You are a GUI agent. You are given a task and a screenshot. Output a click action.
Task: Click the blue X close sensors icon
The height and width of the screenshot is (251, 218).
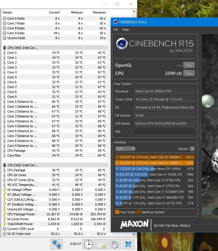(x=128, y=244)
